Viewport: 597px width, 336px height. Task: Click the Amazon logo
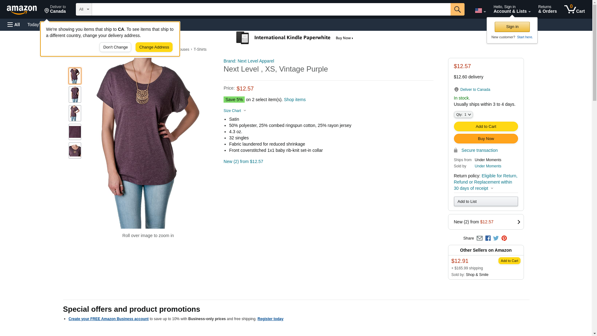(22, 10)
